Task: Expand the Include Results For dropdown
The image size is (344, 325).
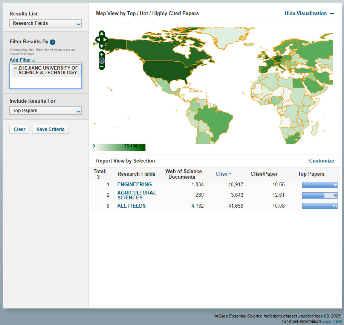Action: pyautogui.click(x=46, y=111)
